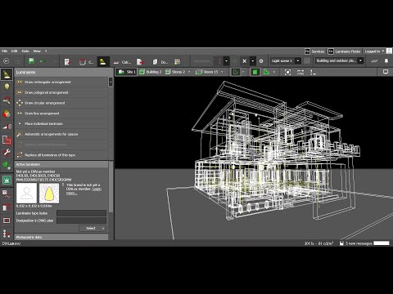Open the dropdown arrow beside the X icon
This screenshot has width=393, height=294.
(x=253, y=61)
